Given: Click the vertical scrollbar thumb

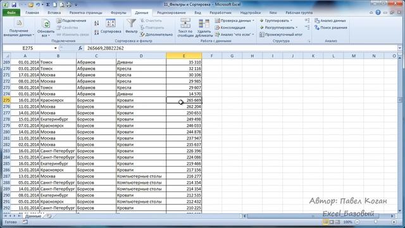Looking at the screenshot, I should coord(400,100).
